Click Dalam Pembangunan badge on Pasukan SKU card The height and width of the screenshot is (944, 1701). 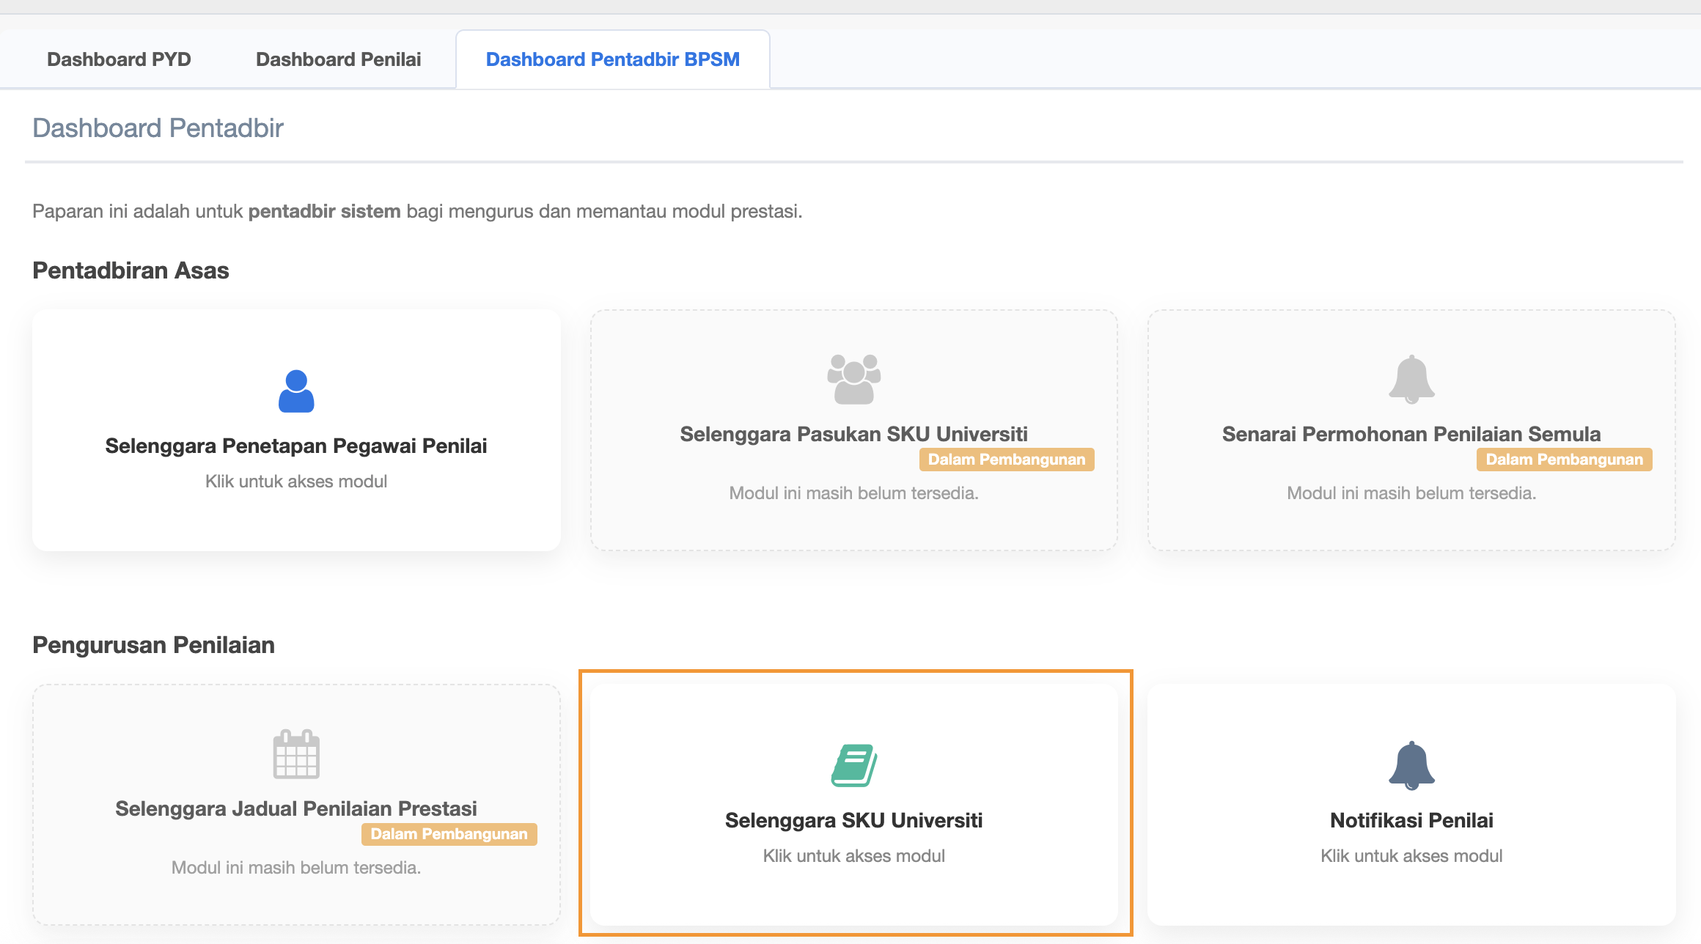(1007, 460)
